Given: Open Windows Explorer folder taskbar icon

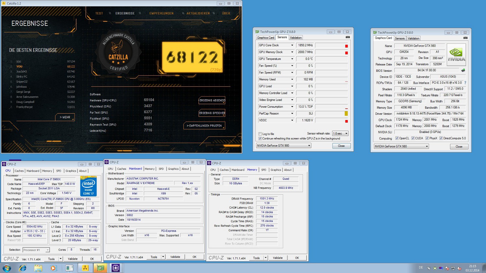Looking at the screenshot, I should click(x=38, y=268).
